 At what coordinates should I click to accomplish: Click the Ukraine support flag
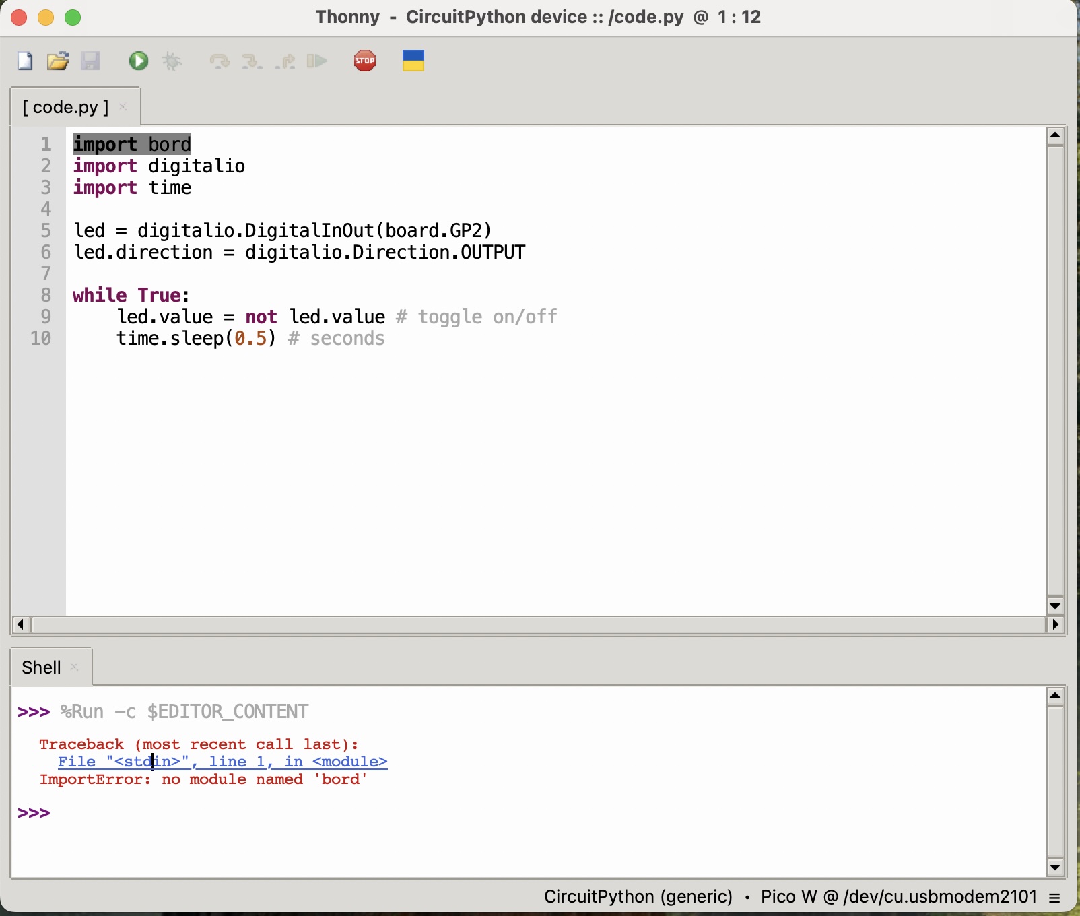[x=413, y=61]
